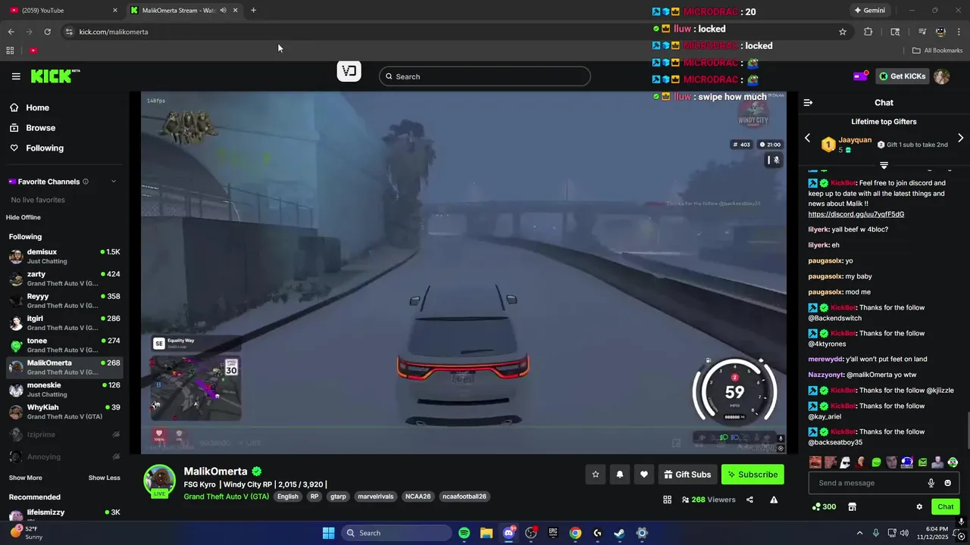The height and width of the screenshot is (545, 970).
Task: Select the NCAA26 tag
Action: [418, 497]
